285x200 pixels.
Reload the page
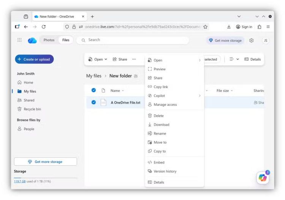point(44,27)
